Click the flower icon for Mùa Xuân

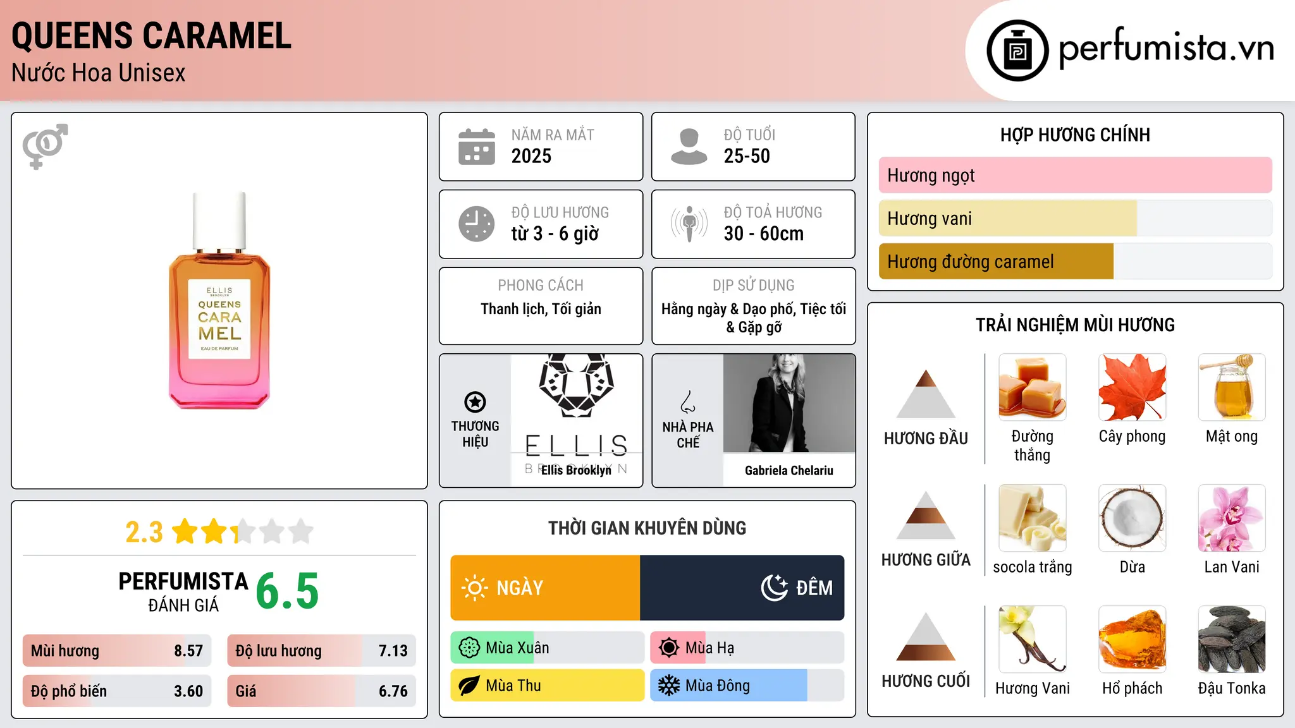[469, 648]
